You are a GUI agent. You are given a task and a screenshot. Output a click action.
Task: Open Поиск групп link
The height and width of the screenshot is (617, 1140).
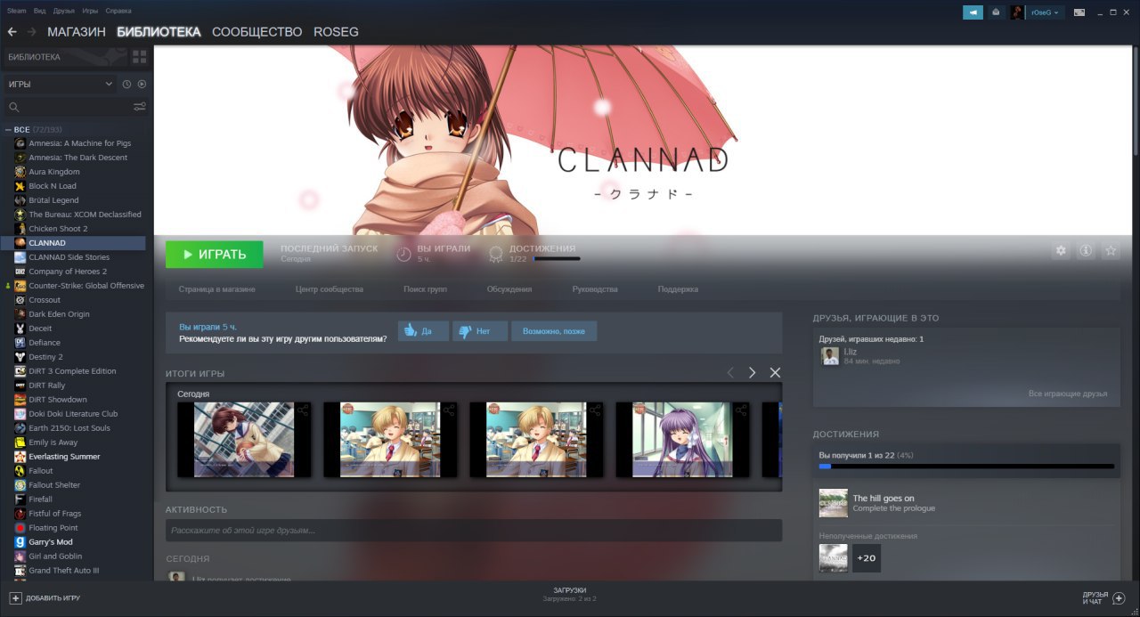coord(425,289)
